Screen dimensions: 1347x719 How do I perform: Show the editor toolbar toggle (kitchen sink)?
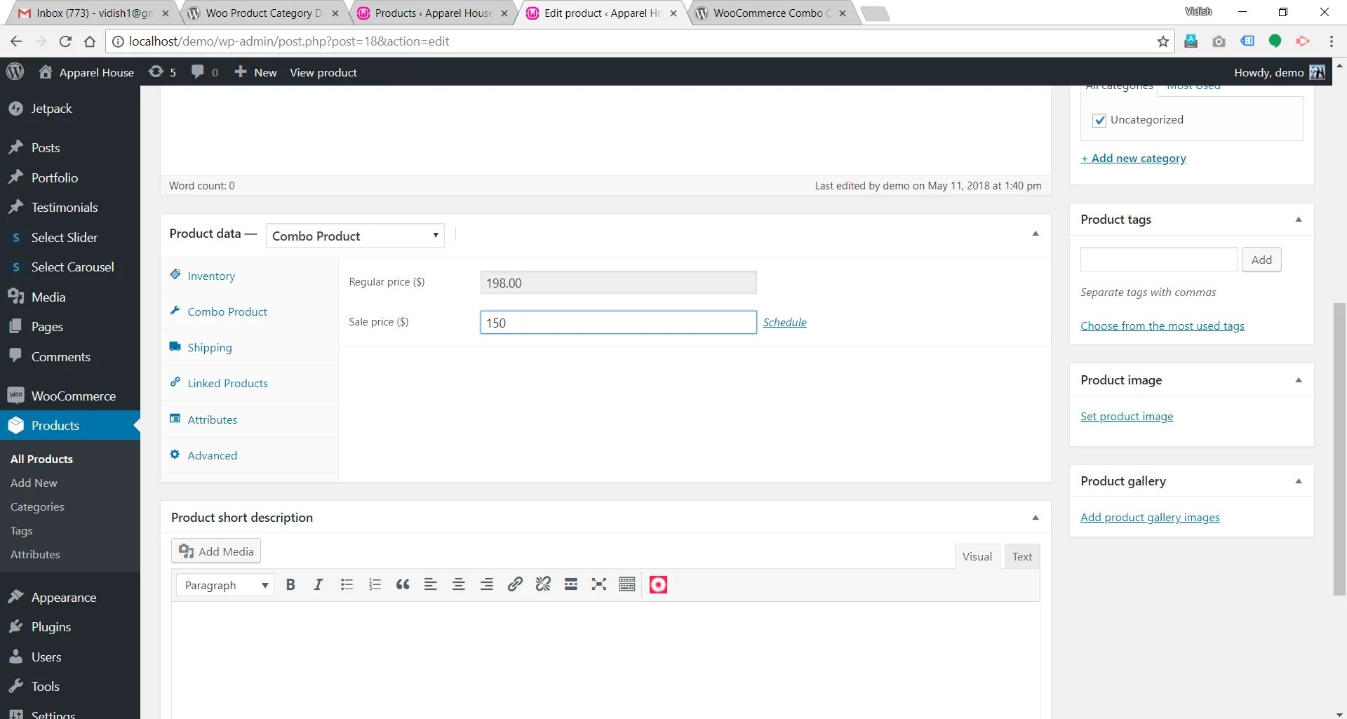point(627,585)
